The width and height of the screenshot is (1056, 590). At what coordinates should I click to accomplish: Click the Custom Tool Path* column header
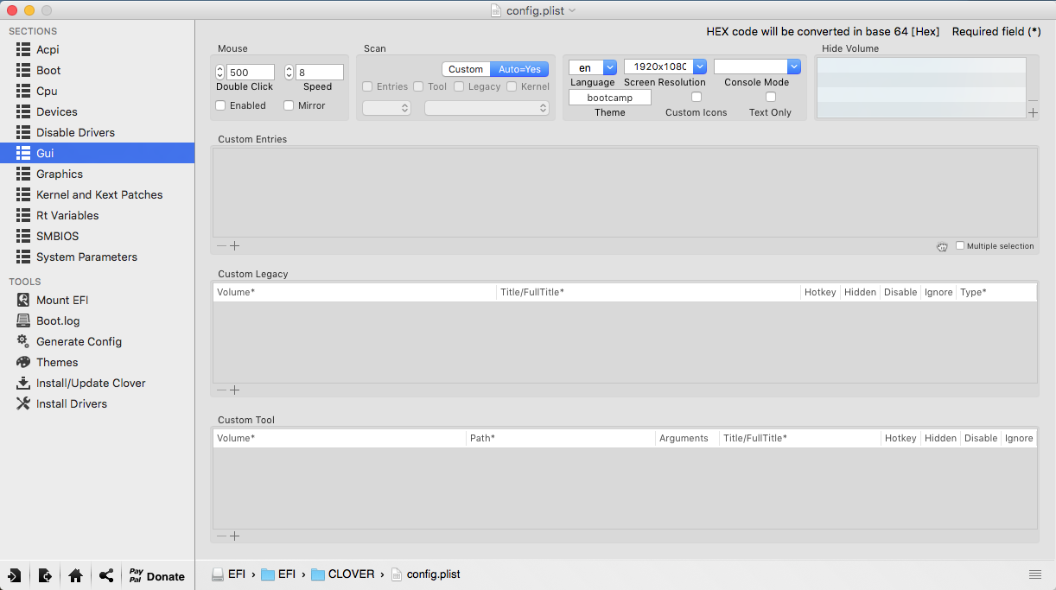point(561,438)
